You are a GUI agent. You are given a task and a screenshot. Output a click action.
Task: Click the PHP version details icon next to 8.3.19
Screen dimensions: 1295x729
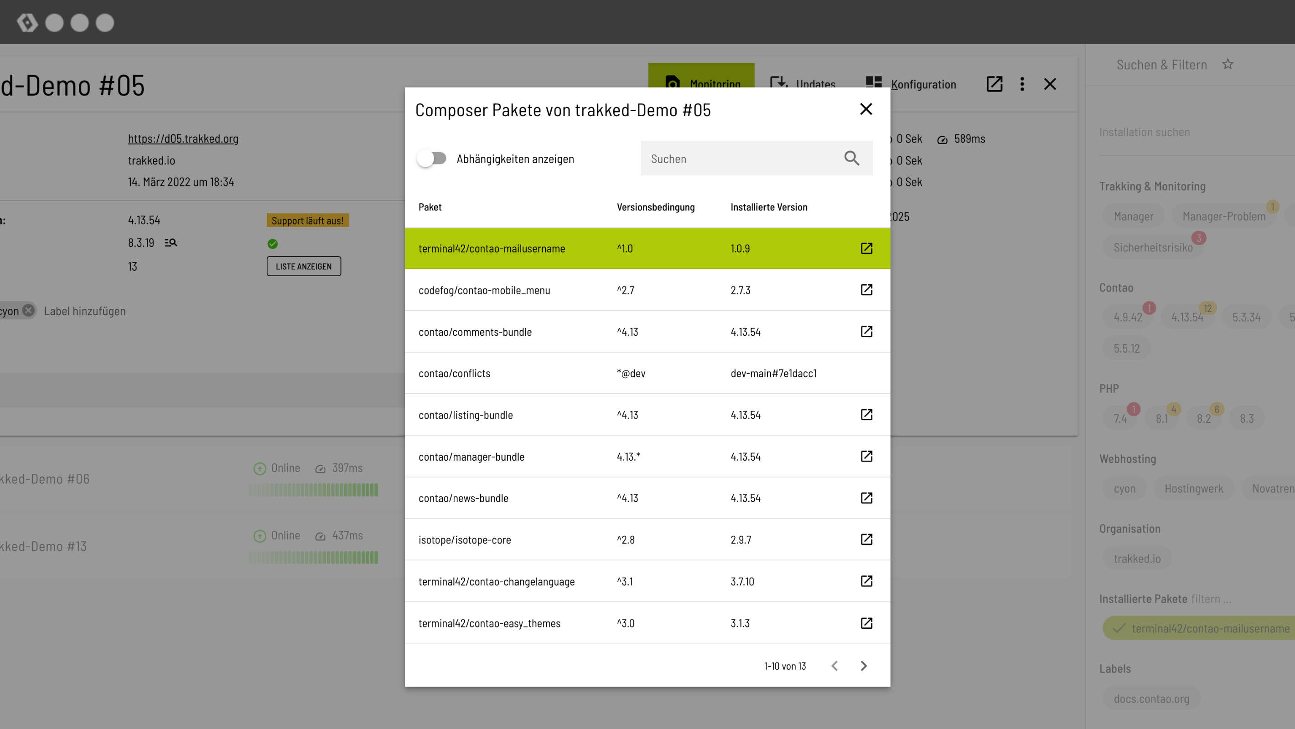pos(171,243)
